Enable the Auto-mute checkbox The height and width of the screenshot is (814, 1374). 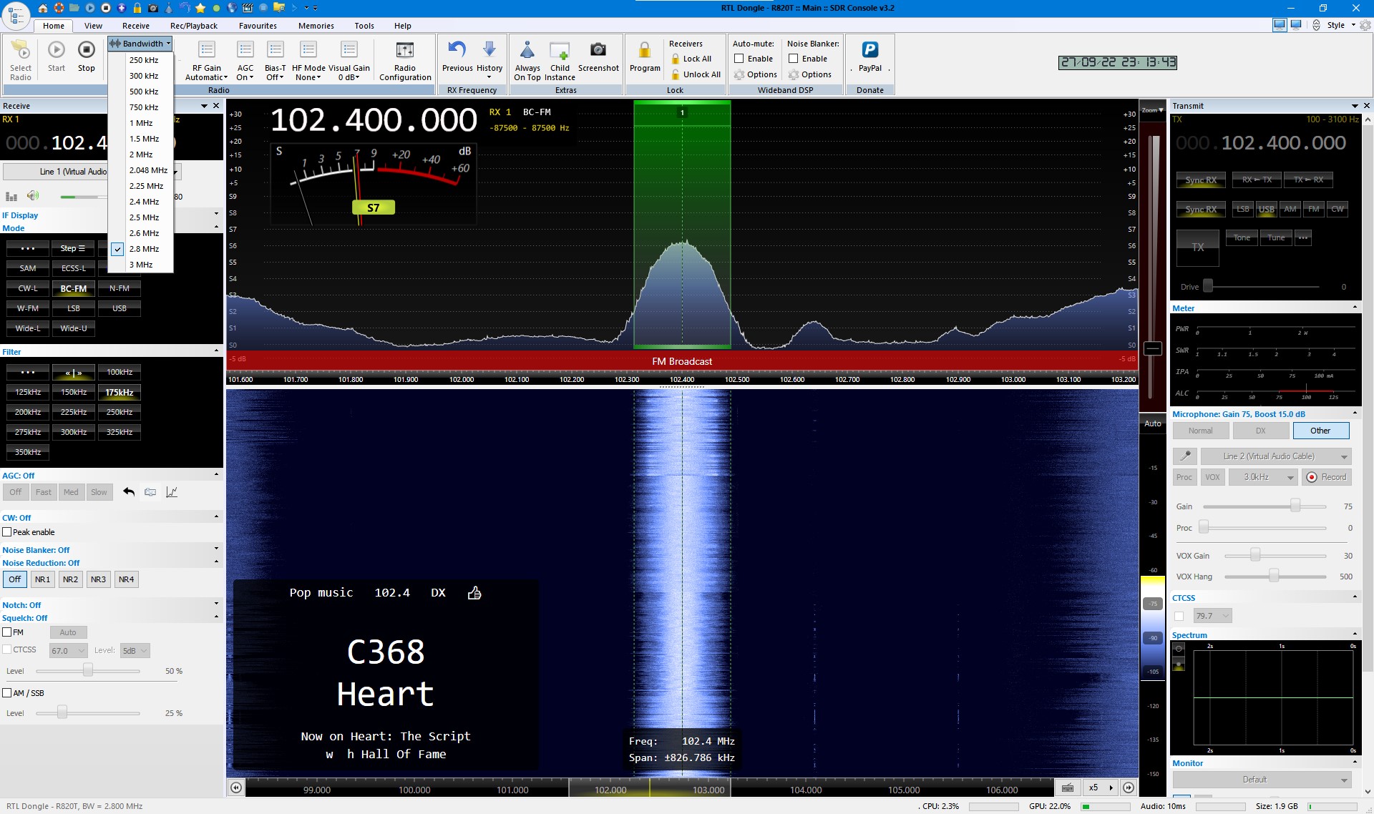[739, 59]
